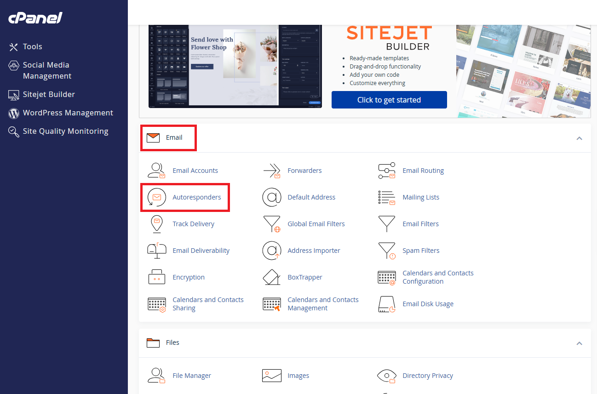Image resolution: width=597 pixels, height=394 pixels.
Task: Open the File Manager link
Action: click(x=192, y=376)
